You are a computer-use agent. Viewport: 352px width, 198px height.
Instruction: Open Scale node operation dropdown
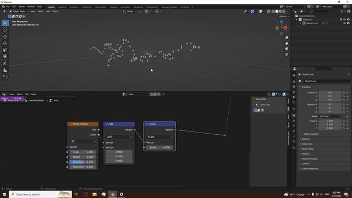pyautogui.click(x=159, y=137)
